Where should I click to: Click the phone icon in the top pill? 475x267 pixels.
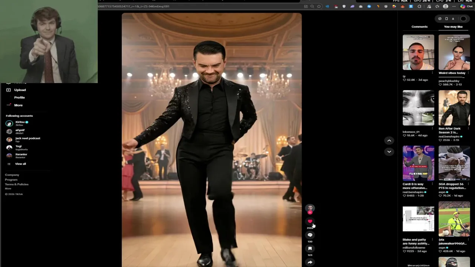tap(446, 19)
